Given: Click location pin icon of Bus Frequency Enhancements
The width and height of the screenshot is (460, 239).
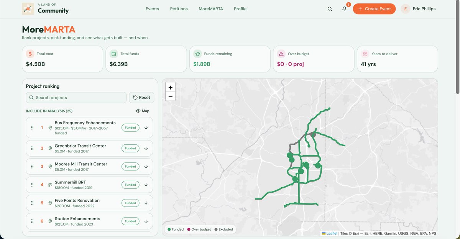Looking at the screenshot, I should click(x=50, y=128).
